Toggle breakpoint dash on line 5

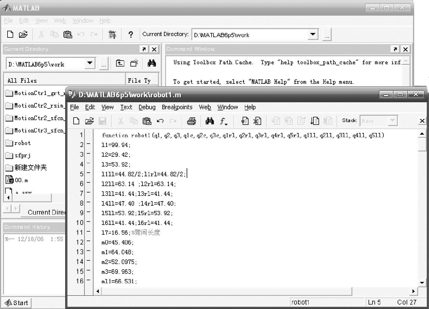(x=88, y=173)
